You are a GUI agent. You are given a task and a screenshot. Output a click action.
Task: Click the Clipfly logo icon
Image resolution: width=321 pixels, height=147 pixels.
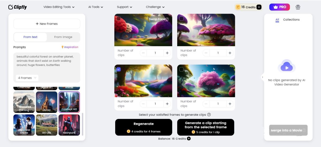point(11,7)
